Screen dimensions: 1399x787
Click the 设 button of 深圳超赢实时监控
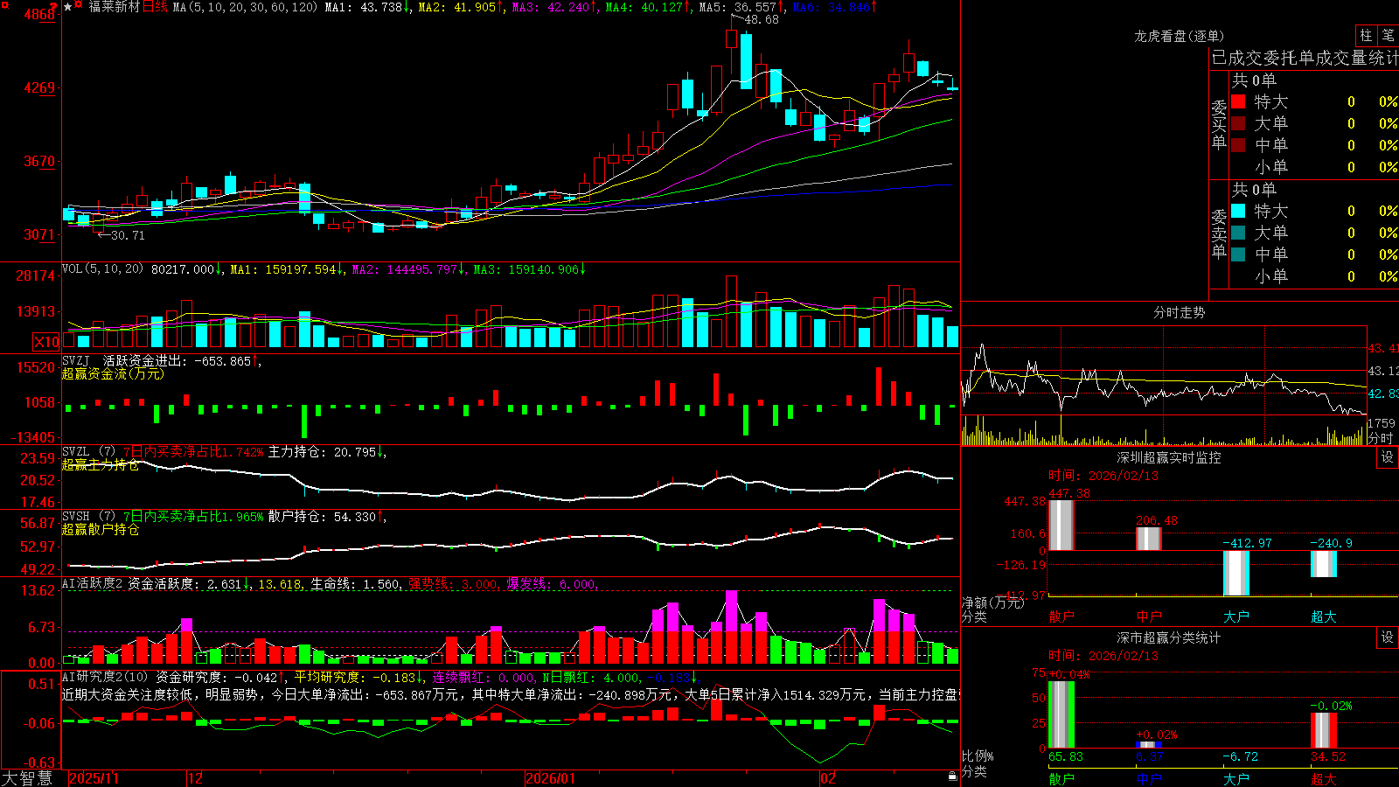coord(1388,457)
